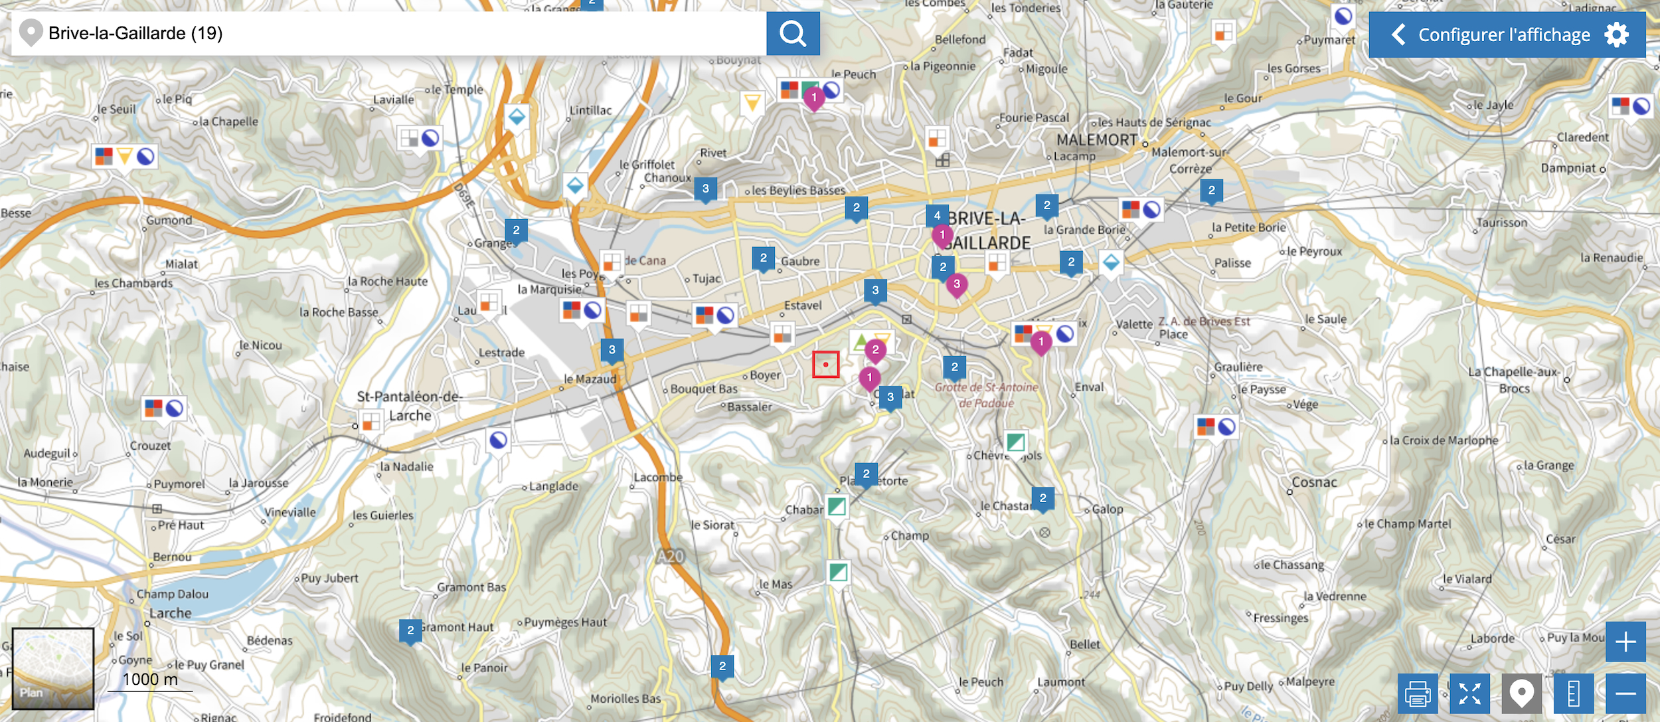Zoom out with the minus button
Viewport: 1660px width, 722px height.
(1625, 694)
